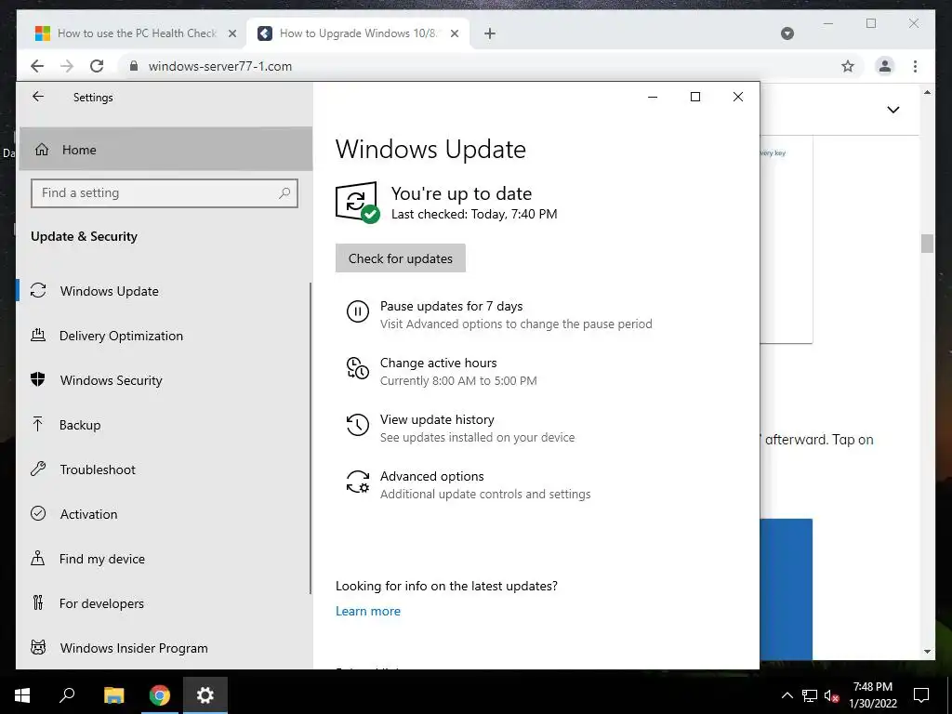The image size is (952, 714).
Task: Click the update history clock icon
Action: coord(358,425)
